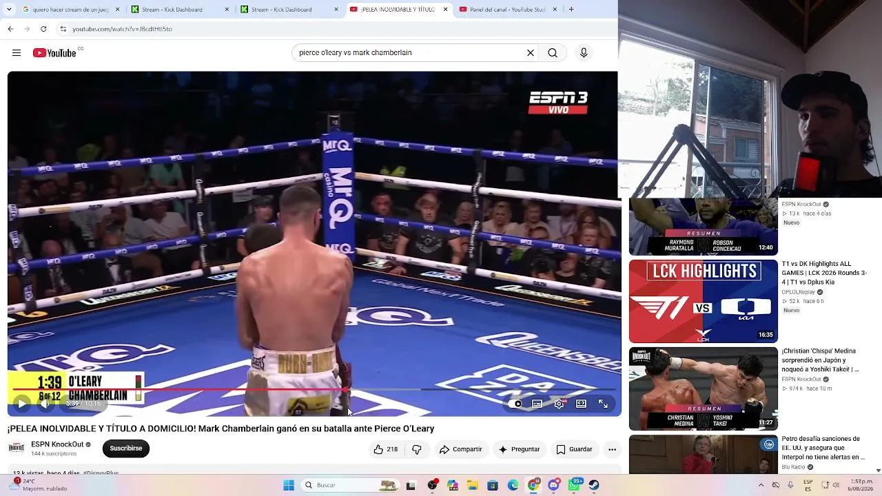Open the Chrome tab search dropdown
The height and width of the screenshot is (496, 882).
click(10, 9)
